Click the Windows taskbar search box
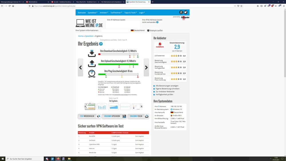 [25, 159]
